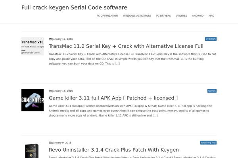The height and width of the screenshot is (158, 238).
Task: Click the date text January 17, 2016
Action: (63, 39)
